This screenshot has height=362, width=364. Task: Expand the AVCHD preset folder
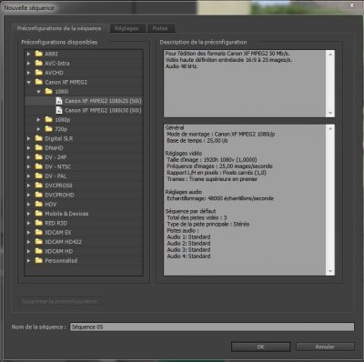(28, 73)
